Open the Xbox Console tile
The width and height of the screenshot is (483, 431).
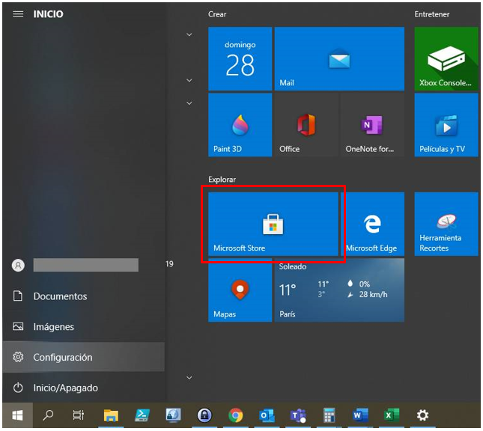[x=446, y=59]
